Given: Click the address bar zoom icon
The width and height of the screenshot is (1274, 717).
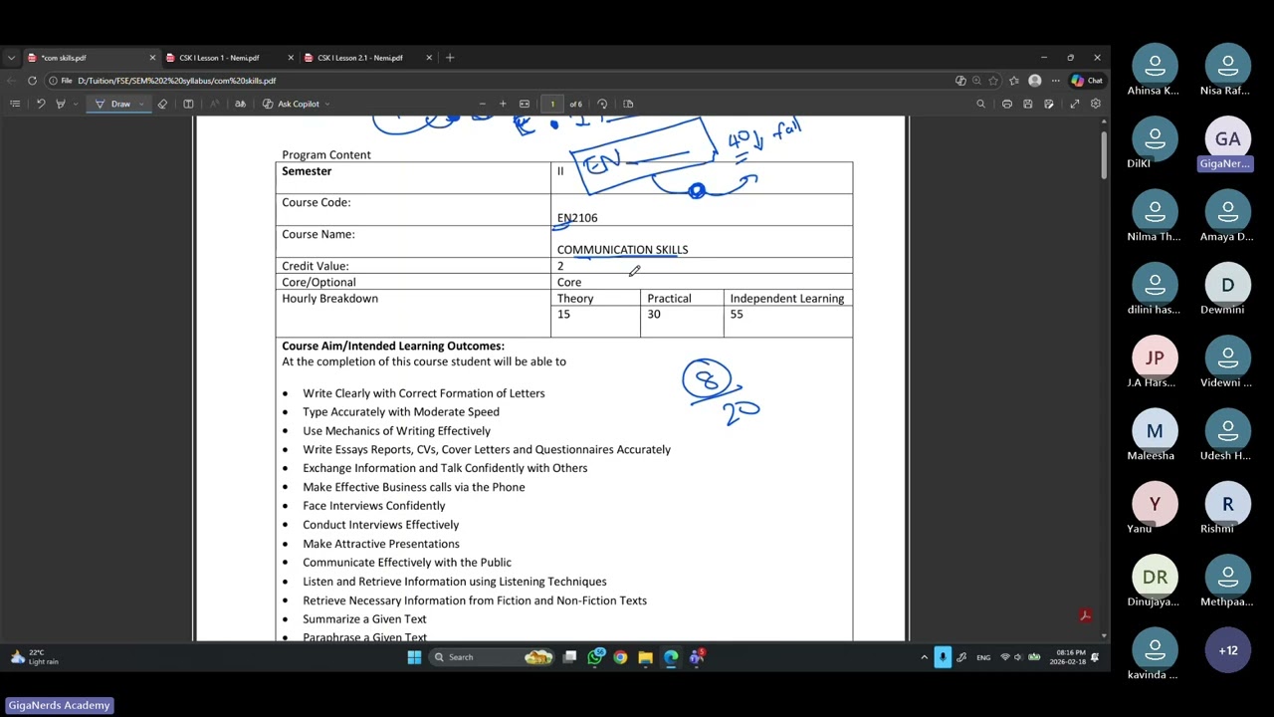Looking at the screenshot, I should point(976,81).
